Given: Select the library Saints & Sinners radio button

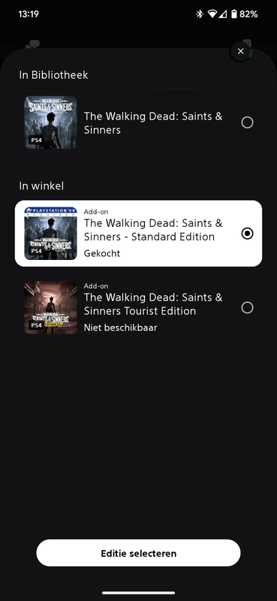Looking at the screenshot, I should (x=247, y=122).
